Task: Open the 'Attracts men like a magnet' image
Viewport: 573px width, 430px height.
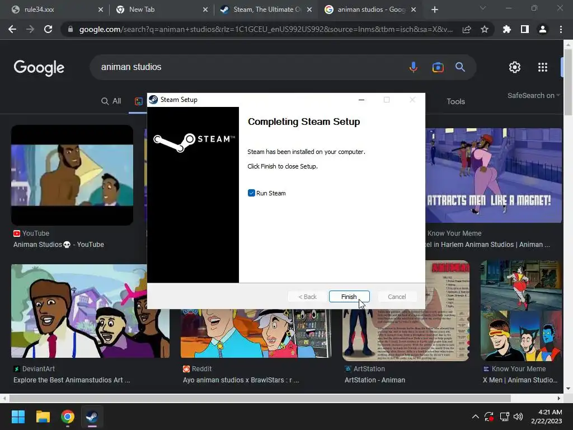Action: point(494,175)
